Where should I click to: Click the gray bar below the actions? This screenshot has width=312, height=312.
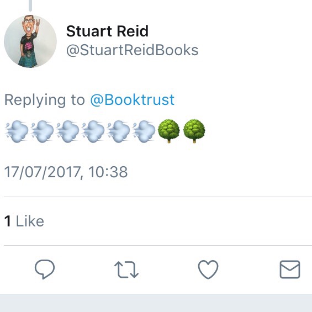point(156,303)
